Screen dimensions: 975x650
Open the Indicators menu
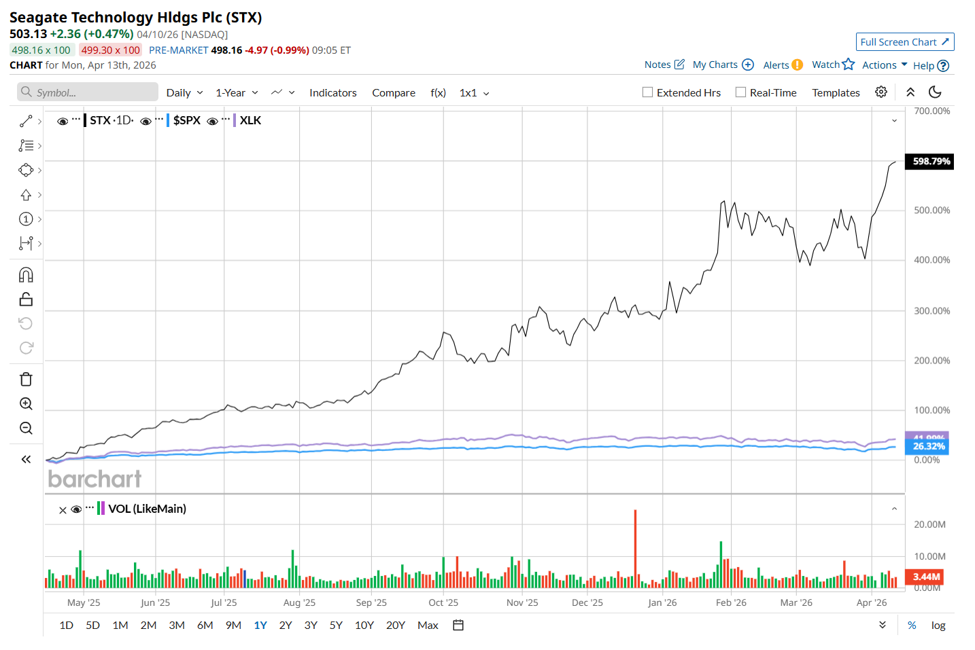click(x=332, y=93)
